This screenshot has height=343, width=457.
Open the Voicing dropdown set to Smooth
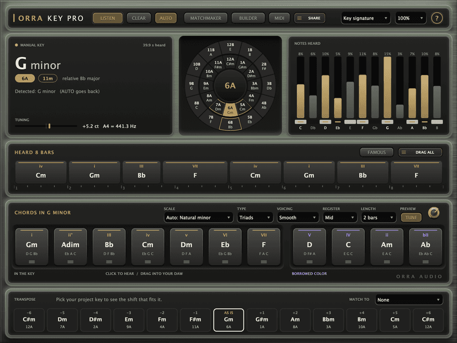click(x=297, y=217)
